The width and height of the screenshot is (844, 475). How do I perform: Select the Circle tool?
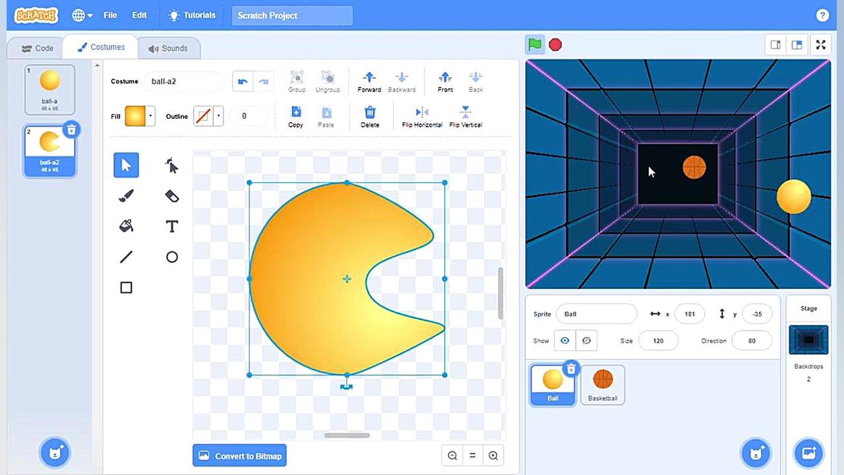[171, 257]
